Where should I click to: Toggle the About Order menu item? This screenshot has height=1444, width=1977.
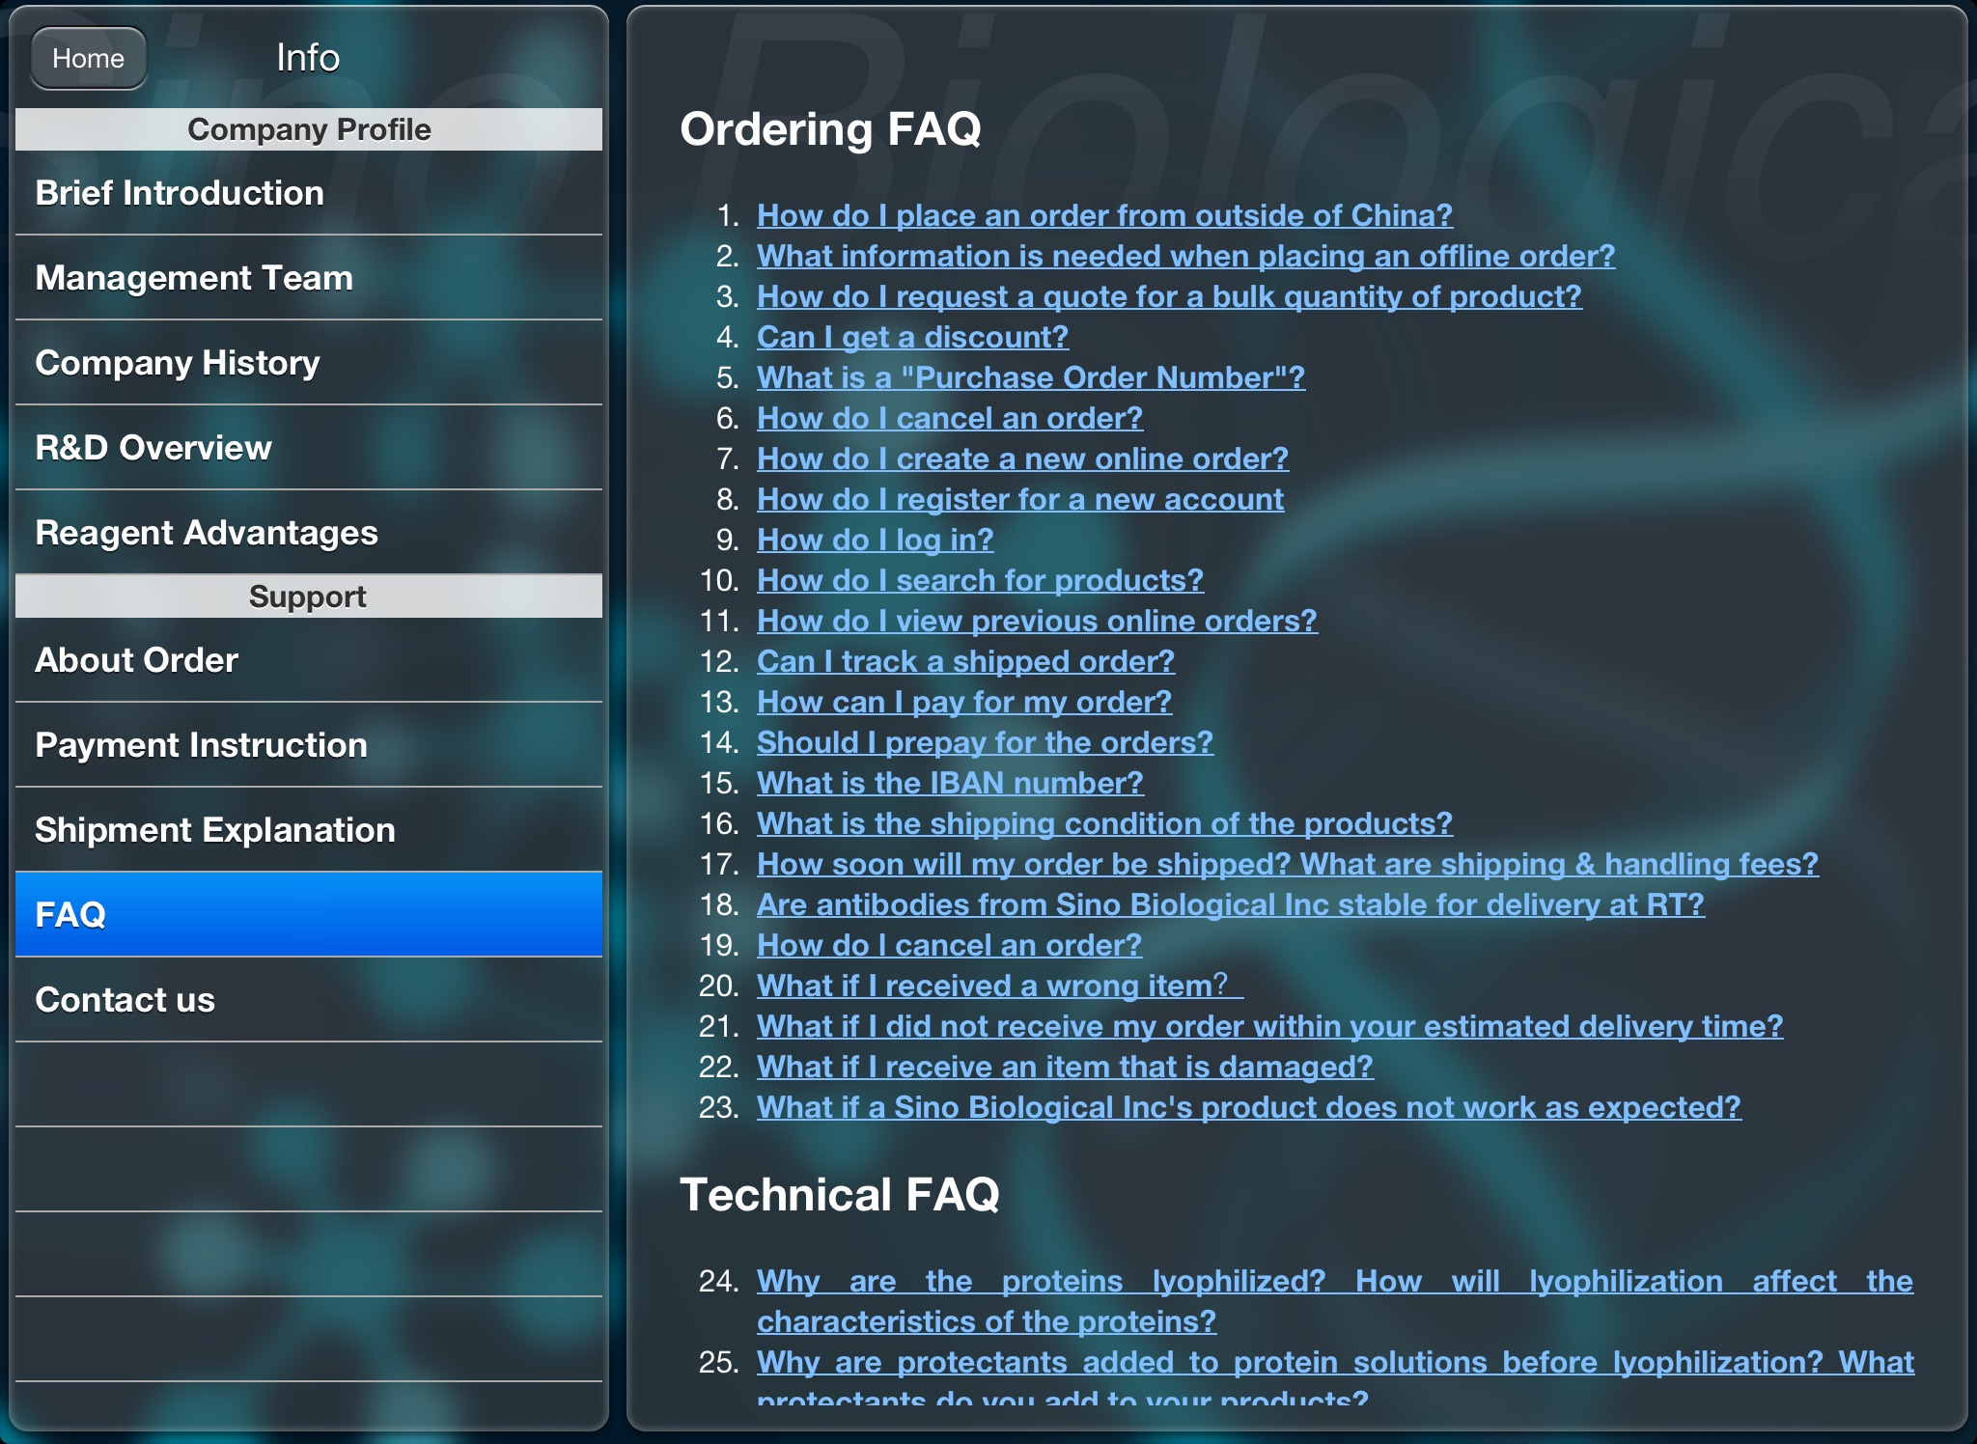point(307,660)
